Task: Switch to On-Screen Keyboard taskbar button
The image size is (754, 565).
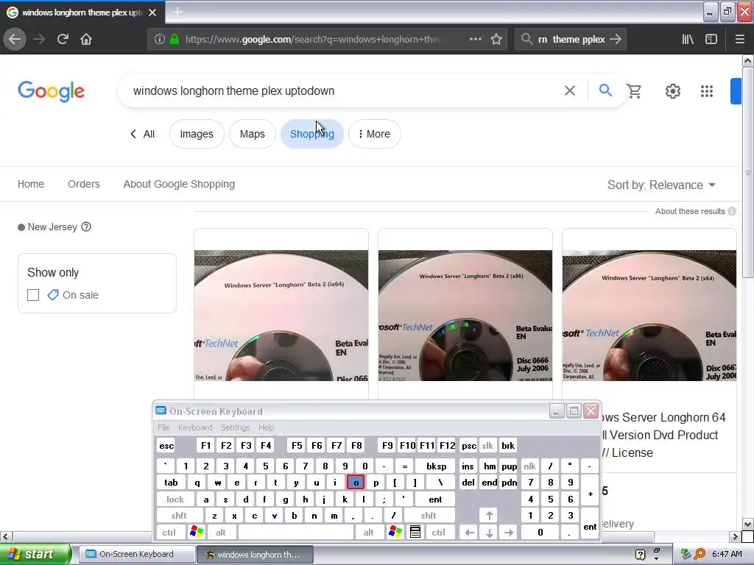Action: (x=135, y=554)
